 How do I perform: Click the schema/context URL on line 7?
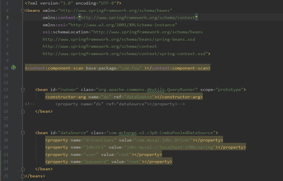coord(100,46)
